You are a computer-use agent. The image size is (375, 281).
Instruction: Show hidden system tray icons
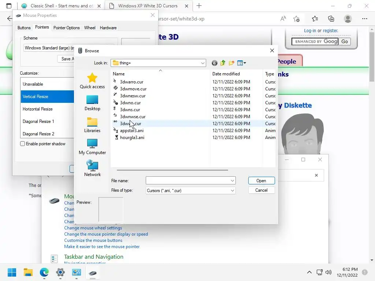(x=309, y=272)
